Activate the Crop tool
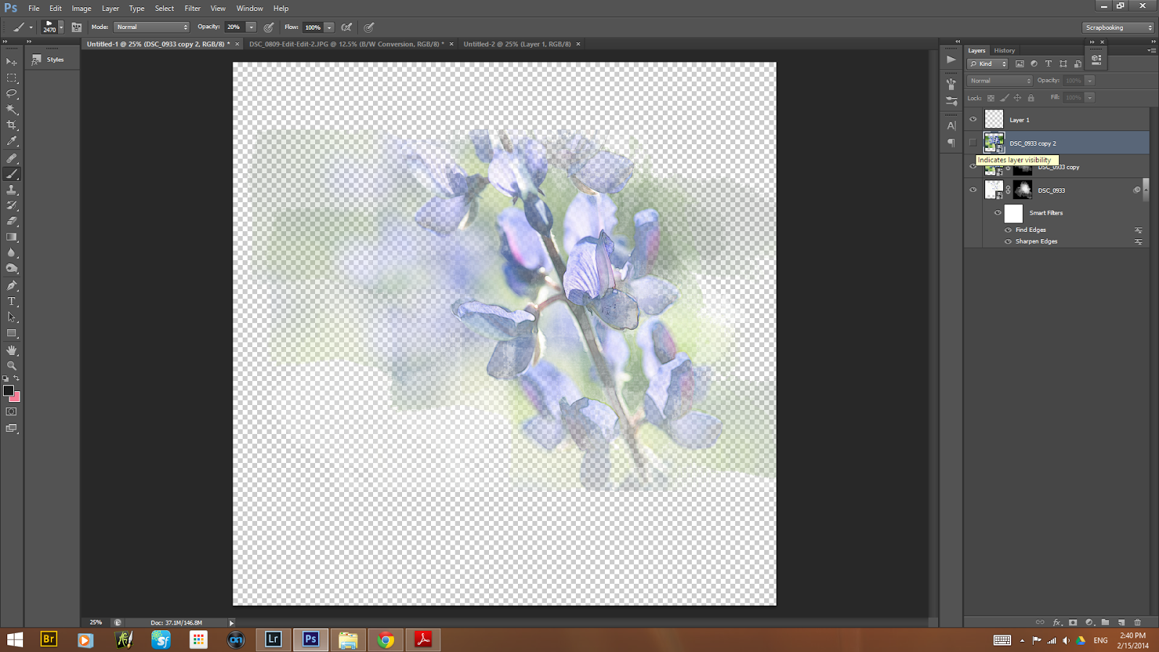Viewport: 1159px width, 652px height. click(x=12, y=126)
